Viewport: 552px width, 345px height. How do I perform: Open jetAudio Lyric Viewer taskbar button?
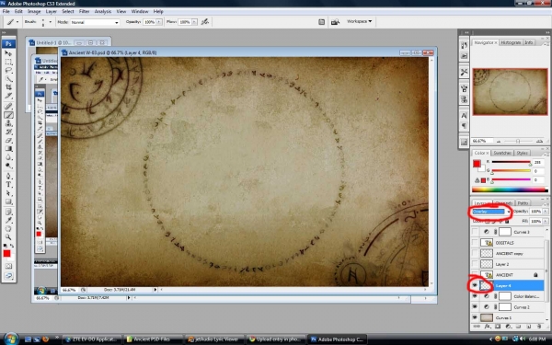click(x=214, y=339)
